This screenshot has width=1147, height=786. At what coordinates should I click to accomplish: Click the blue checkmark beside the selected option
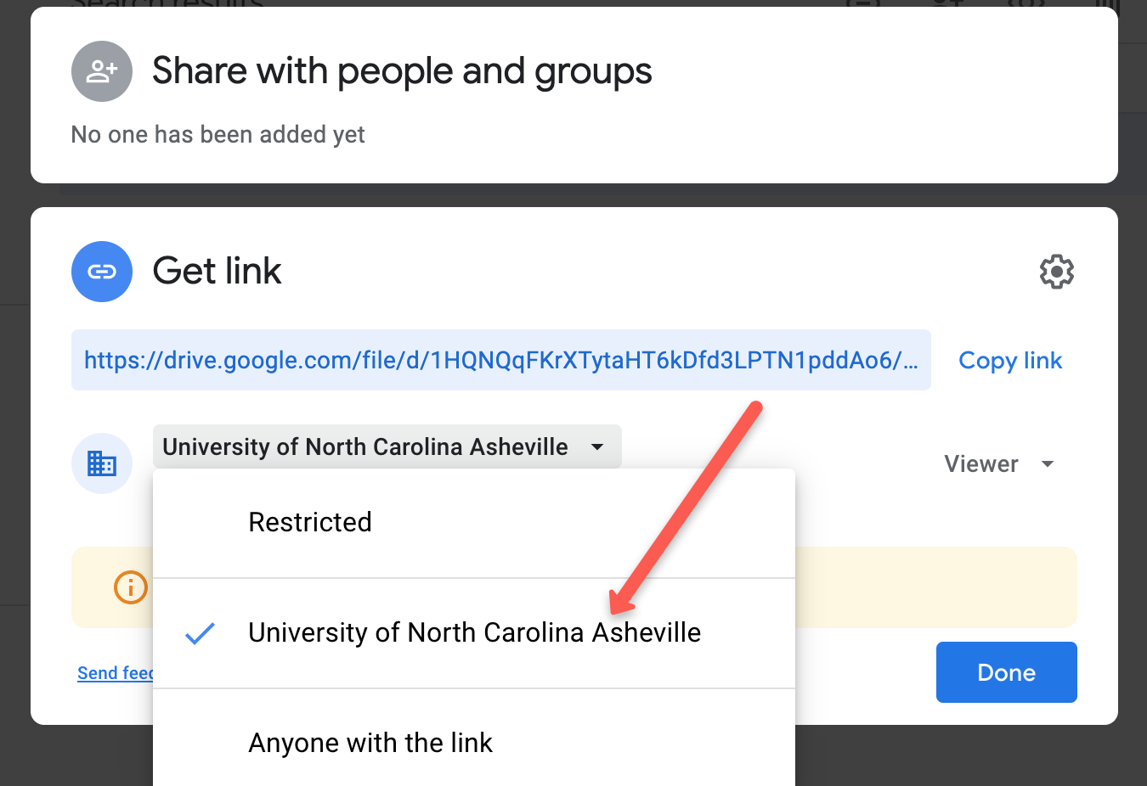[x=200, y=633]
